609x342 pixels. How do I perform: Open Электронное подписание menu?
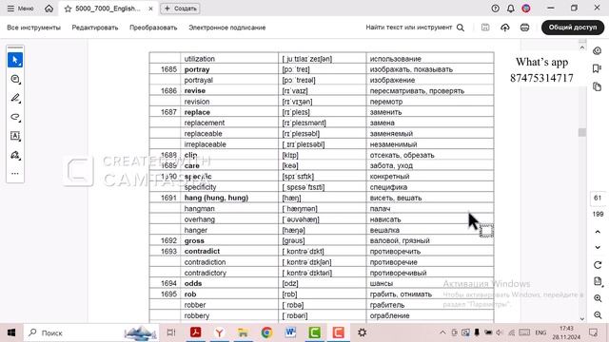(x=227, y=28)
